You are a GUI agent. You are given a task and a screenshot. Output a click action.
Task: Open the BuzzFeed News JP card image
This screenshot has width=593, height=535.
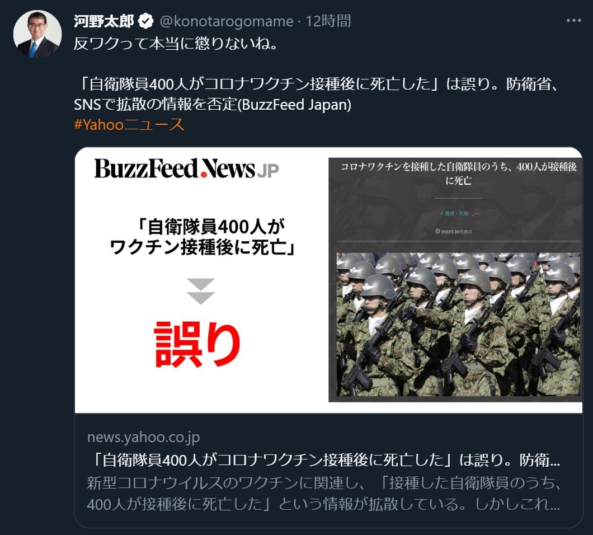[x=328, y=280]
